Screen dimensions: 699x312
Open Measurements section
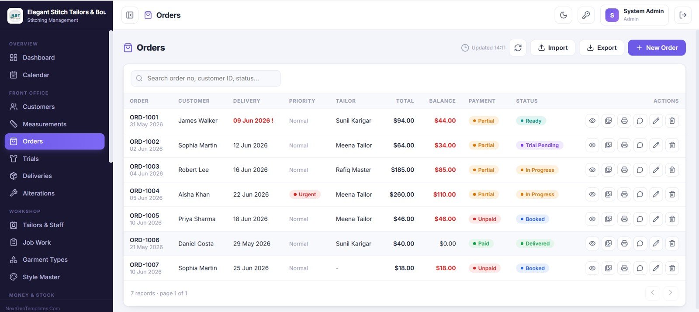pos(55,124)
